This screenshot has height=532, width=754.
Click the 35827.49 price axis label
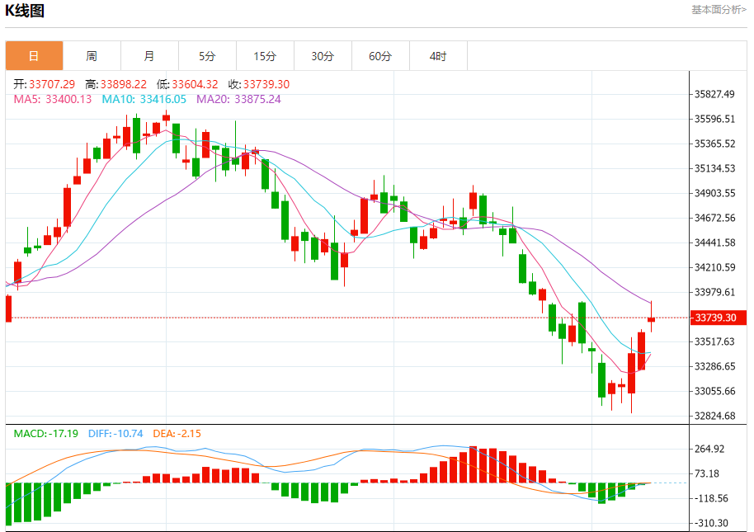click(x=714, y=94)
